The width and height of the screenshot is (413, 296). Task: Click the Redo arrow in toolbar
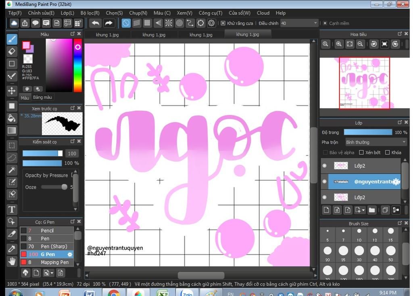[x=108, y=23]
